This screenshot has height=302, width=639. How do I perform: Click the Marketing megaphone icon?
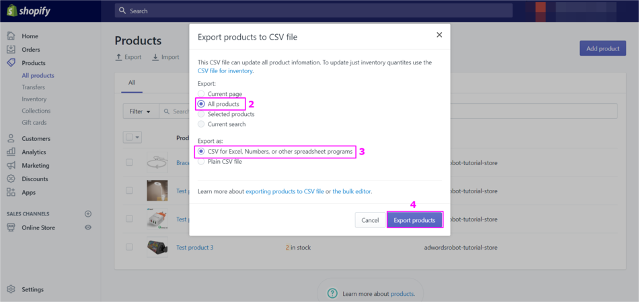pyautogui.click(x=11, y=166)
